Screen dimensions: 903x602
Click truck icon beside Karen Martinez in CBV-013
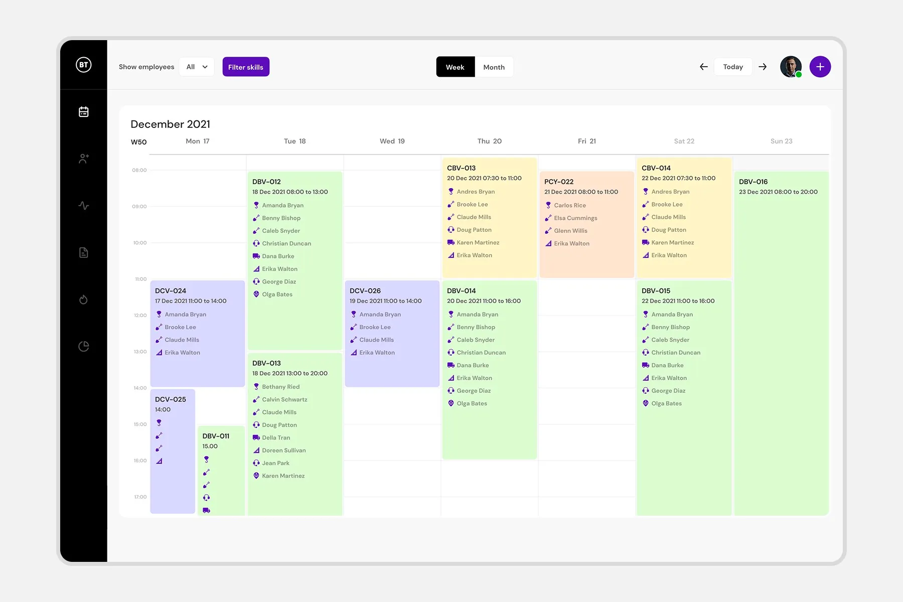point(451,242)
